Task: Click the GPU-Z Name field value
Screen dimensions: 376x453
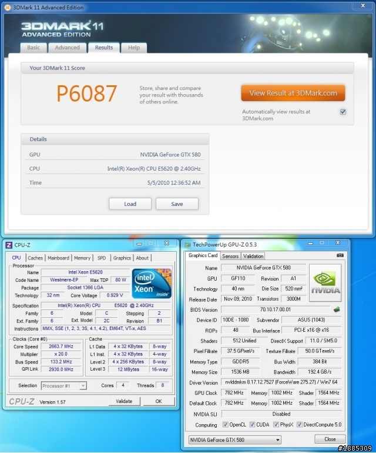Action: coord(263,268)
